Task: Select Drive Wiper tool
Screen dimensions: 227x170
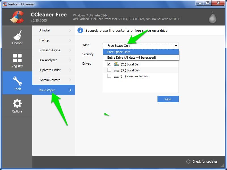Action: (x=54, y=90)
